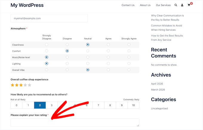Focus the low rating explanation text area
The width and height of the screenshot is (203, 130).
coord(75,123)
